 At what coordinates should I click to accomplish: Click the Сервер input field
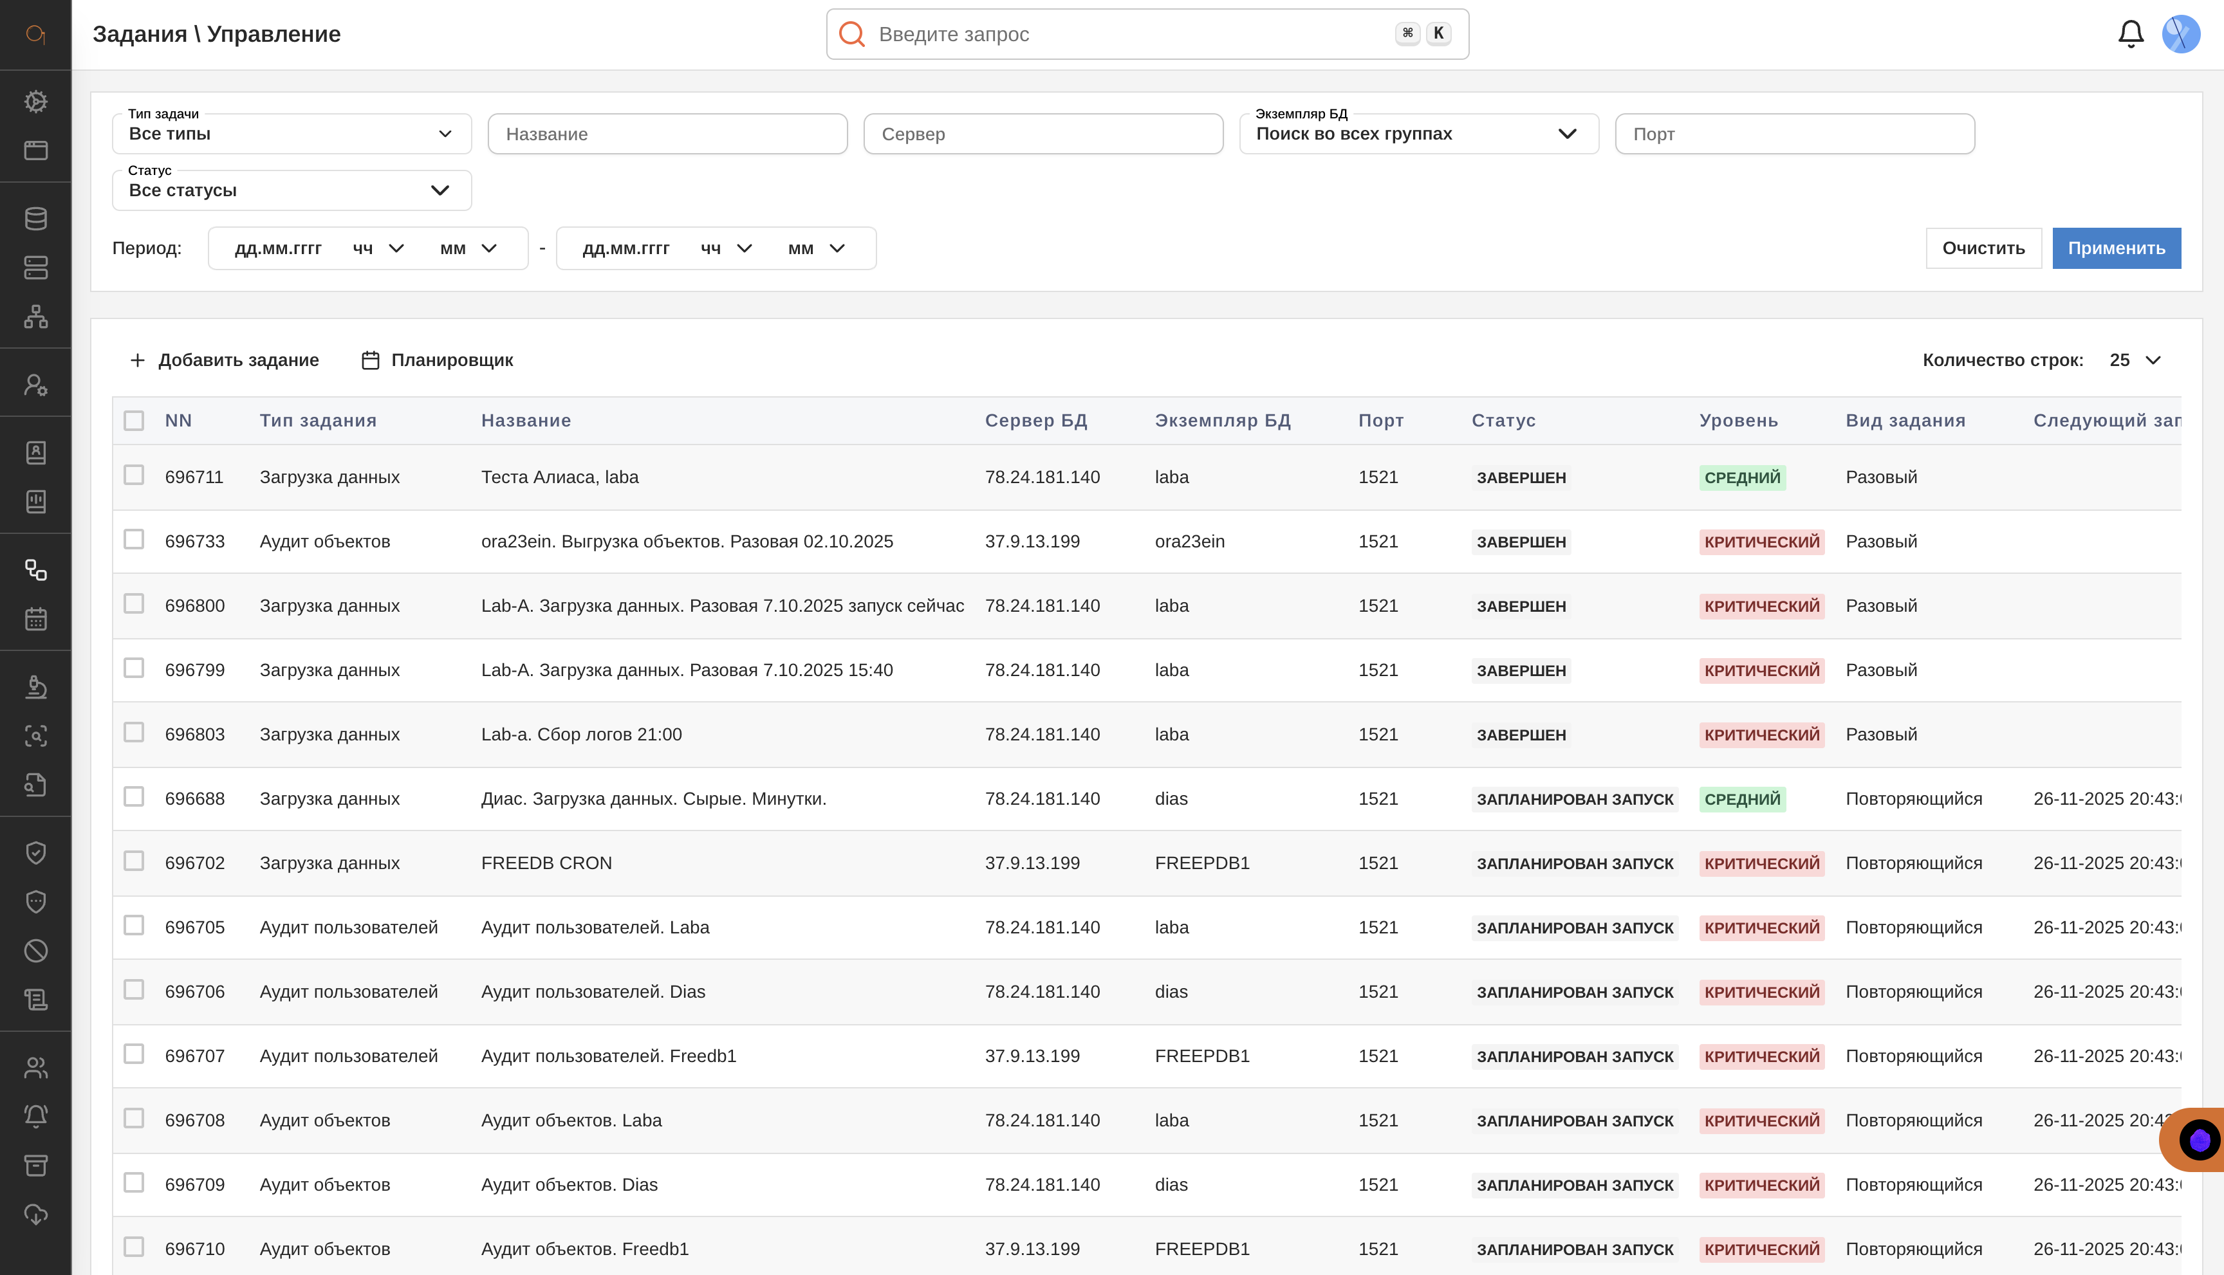point(1042,134)
